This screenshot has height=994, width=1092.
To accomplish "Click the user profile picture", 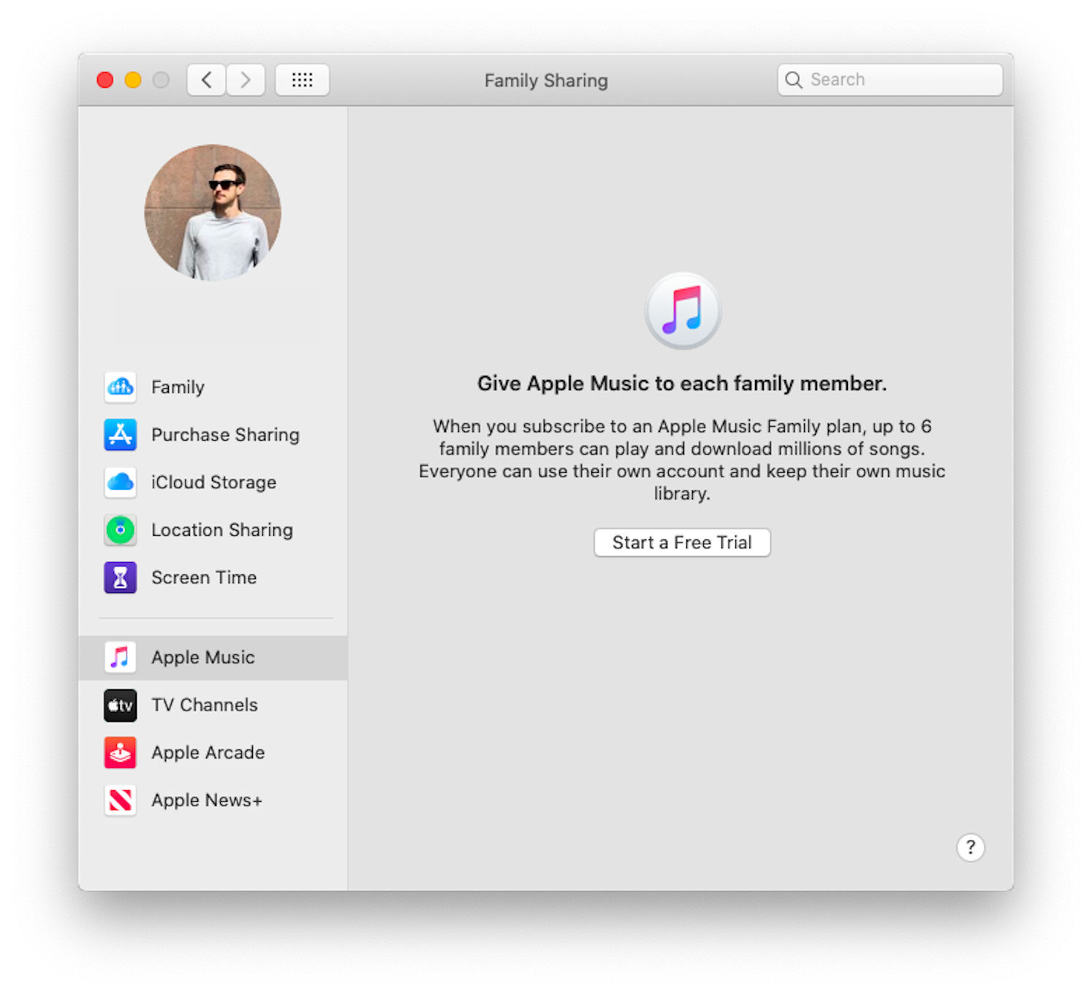I will coord(212,213).
